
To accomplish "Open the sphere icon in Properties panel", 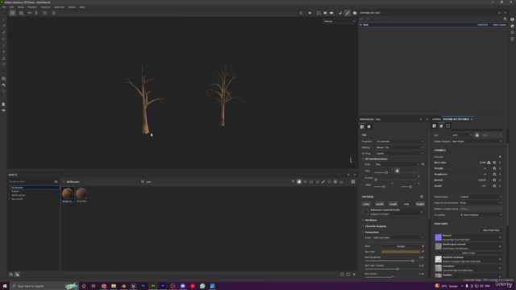I will 369,126.
